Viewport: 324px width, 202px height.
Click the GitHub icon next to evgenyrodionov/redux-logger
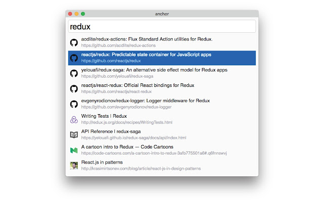tap(74, 104)
